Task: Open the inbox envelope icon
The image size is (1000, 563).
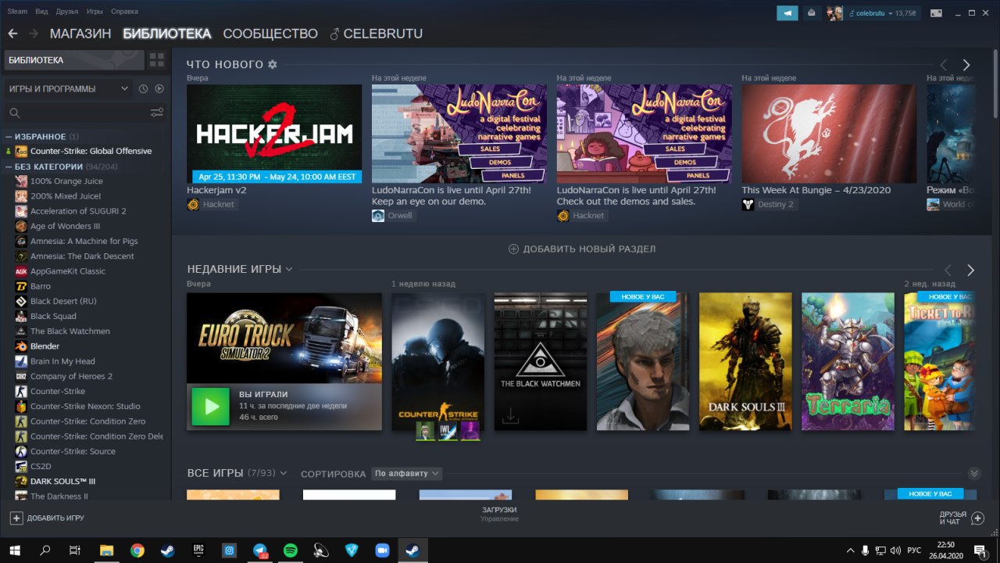Action: [x=812, y=13]
